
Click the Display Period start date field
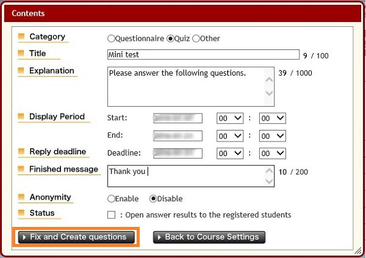177,118
